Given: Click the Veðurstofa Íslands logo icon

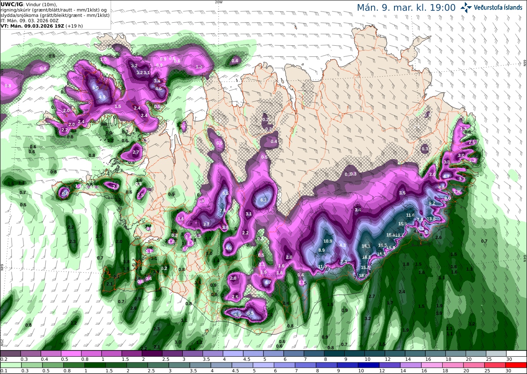Looking at the screenshot, I should point(466,7).
